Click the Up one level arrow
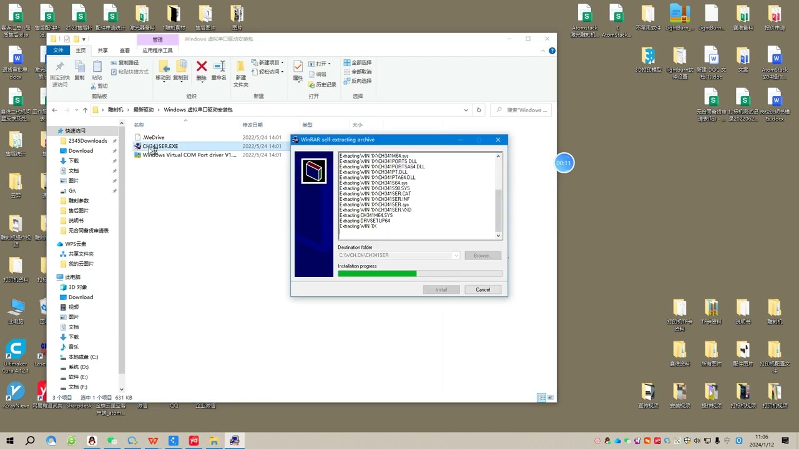 click(85, 110)
